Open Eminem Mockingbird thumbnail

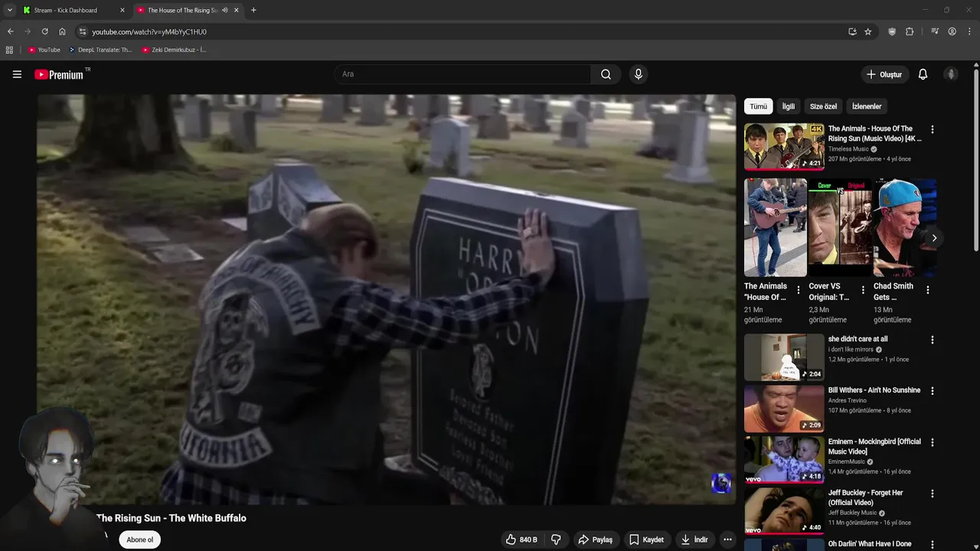click(784, 459)
